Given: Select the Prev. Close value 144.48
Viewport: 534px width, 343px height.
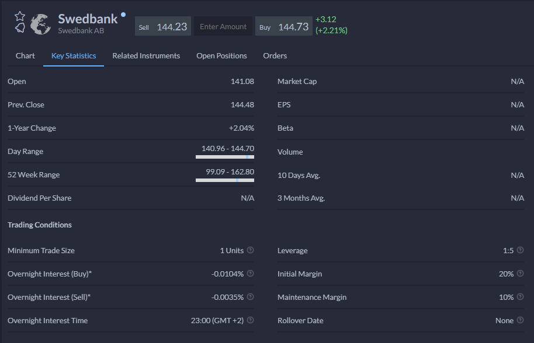Looking at the screenshot, I should (242, 104).
